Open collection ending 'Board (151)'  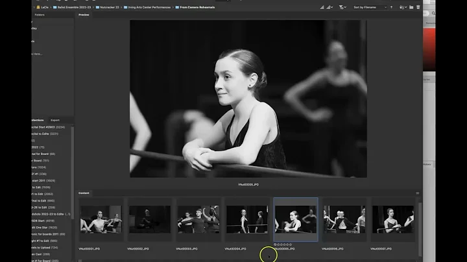click(x=40, y=160)
